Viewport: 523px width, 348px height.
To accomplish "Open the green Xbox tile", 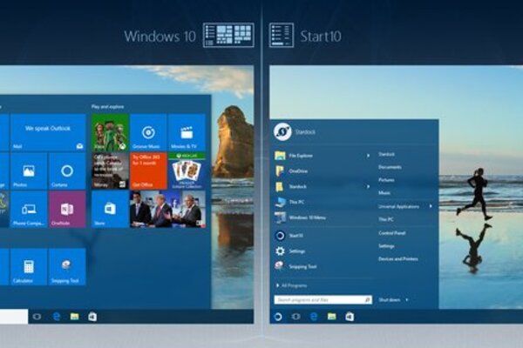I will click(110, 132).
